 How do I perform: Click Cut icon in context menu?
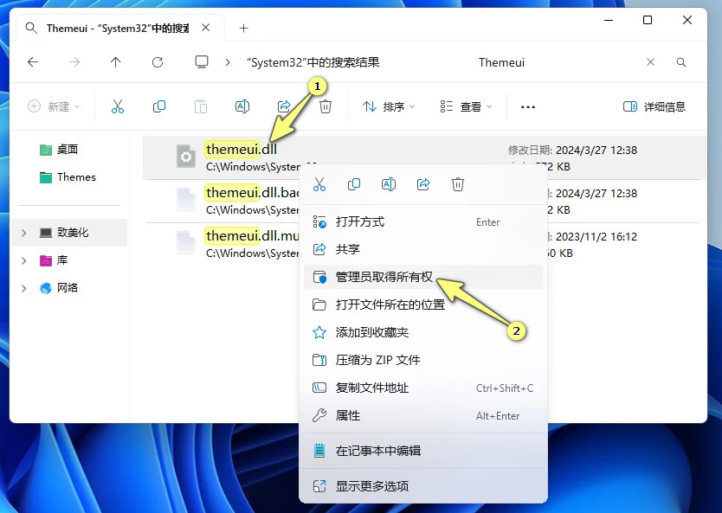[x=319, y=184]
